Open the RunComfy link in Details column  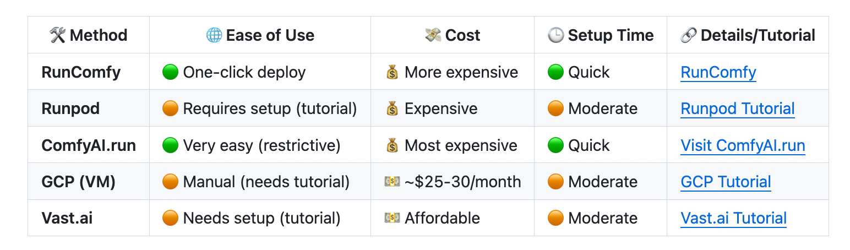click(718, 72)
